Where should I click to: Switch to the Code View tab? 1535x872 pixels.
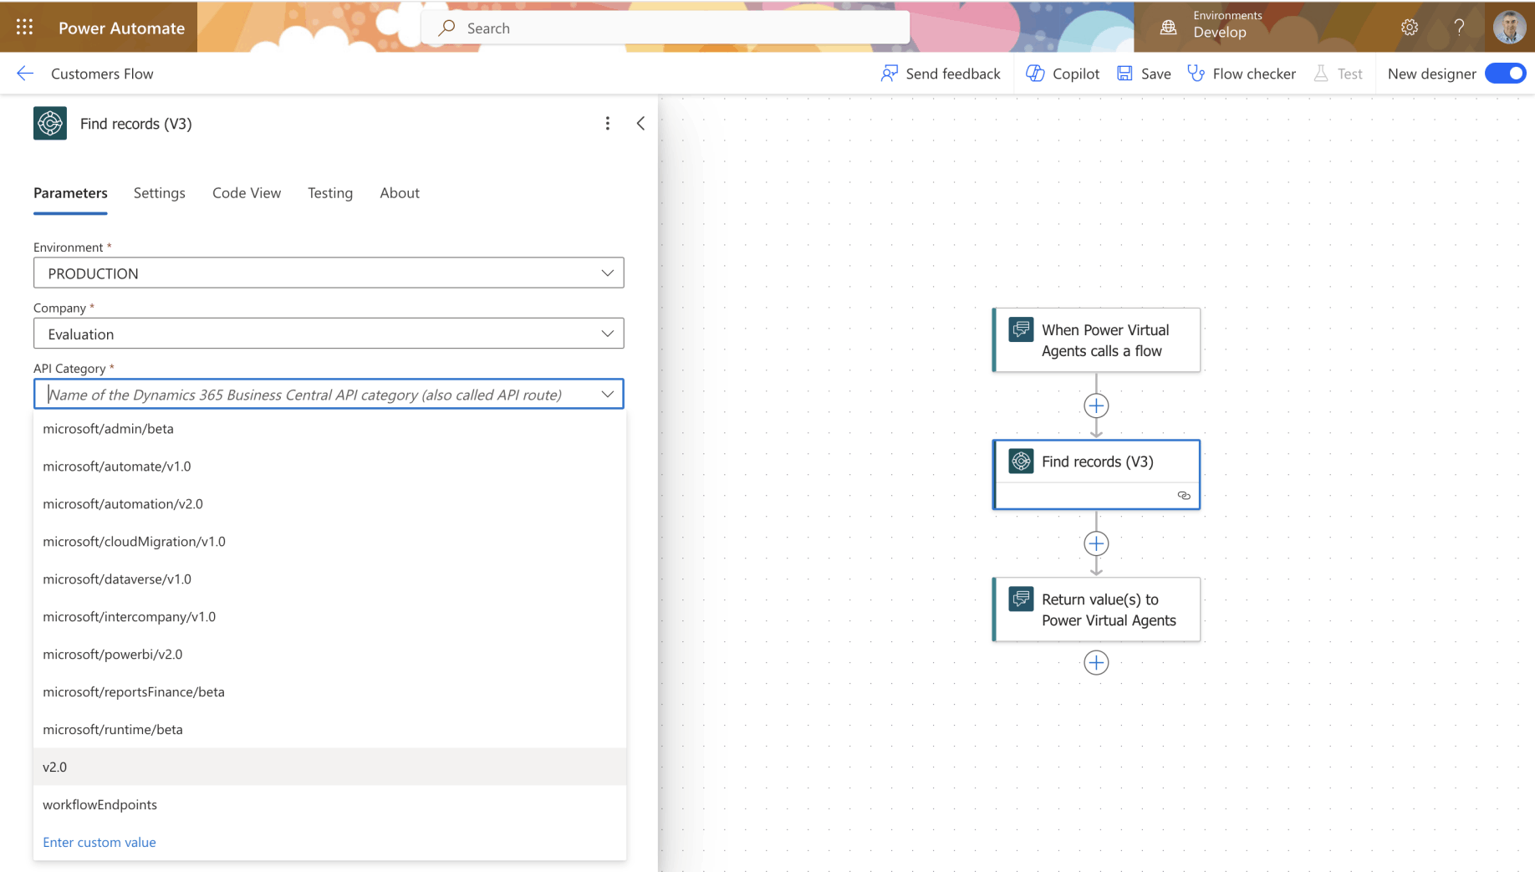247,193
